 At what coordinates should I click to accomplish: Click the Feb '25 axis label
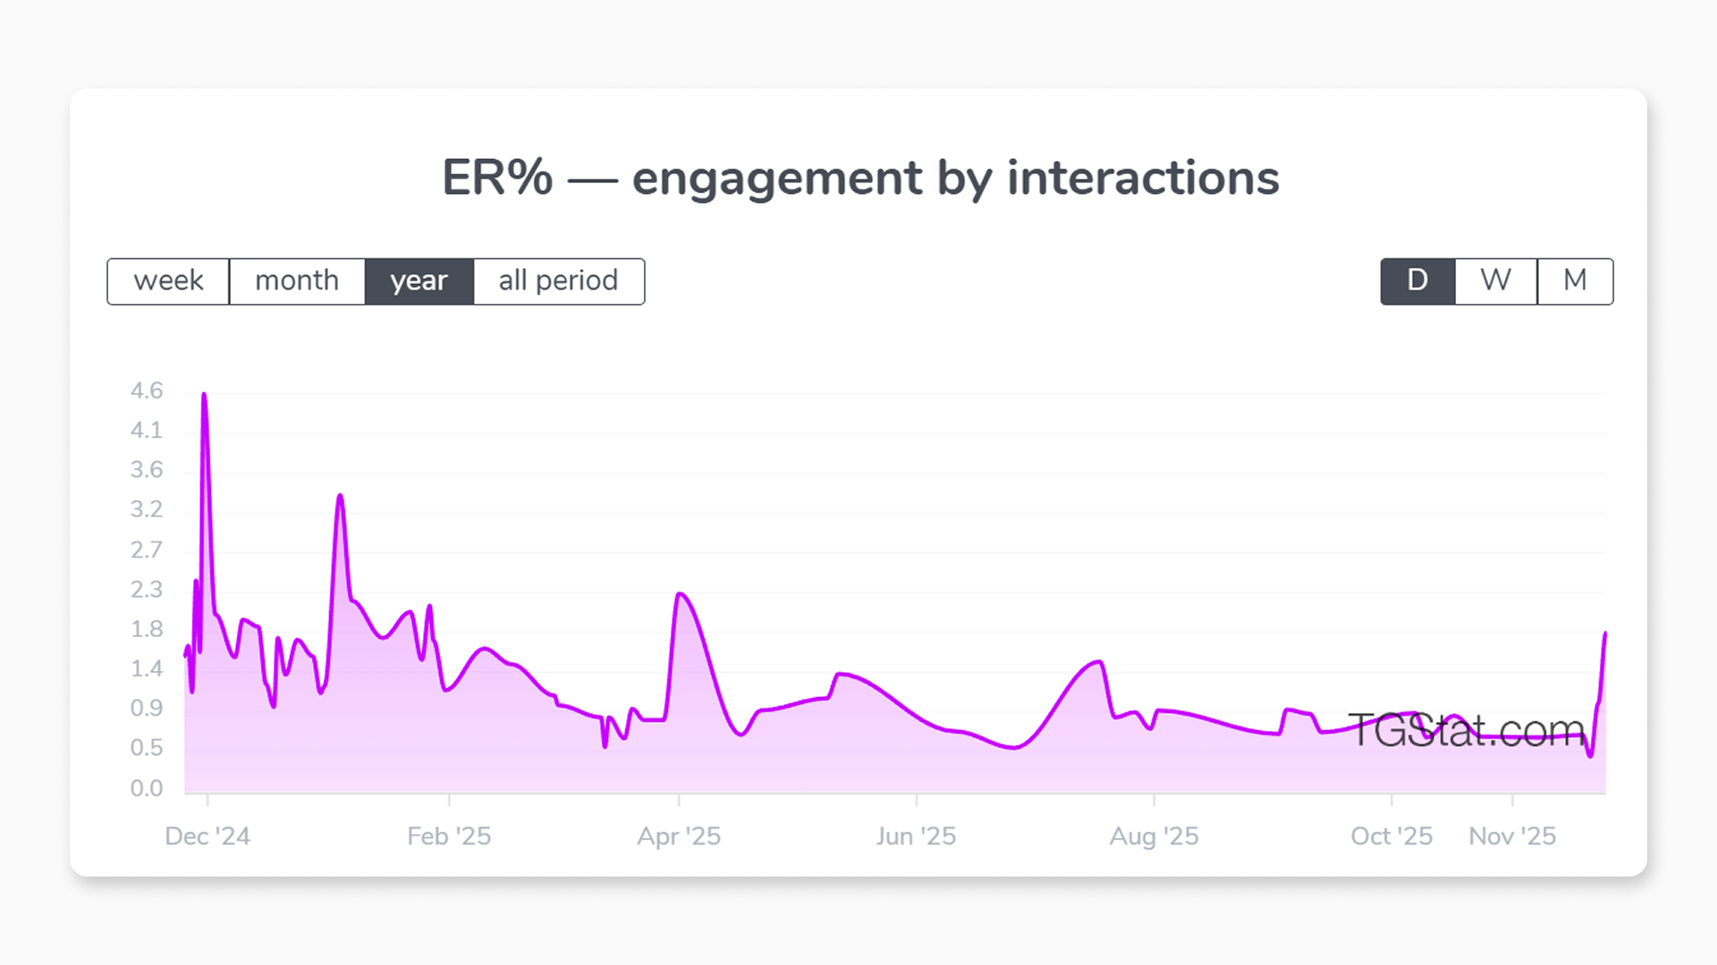click(x=450, y=835)
